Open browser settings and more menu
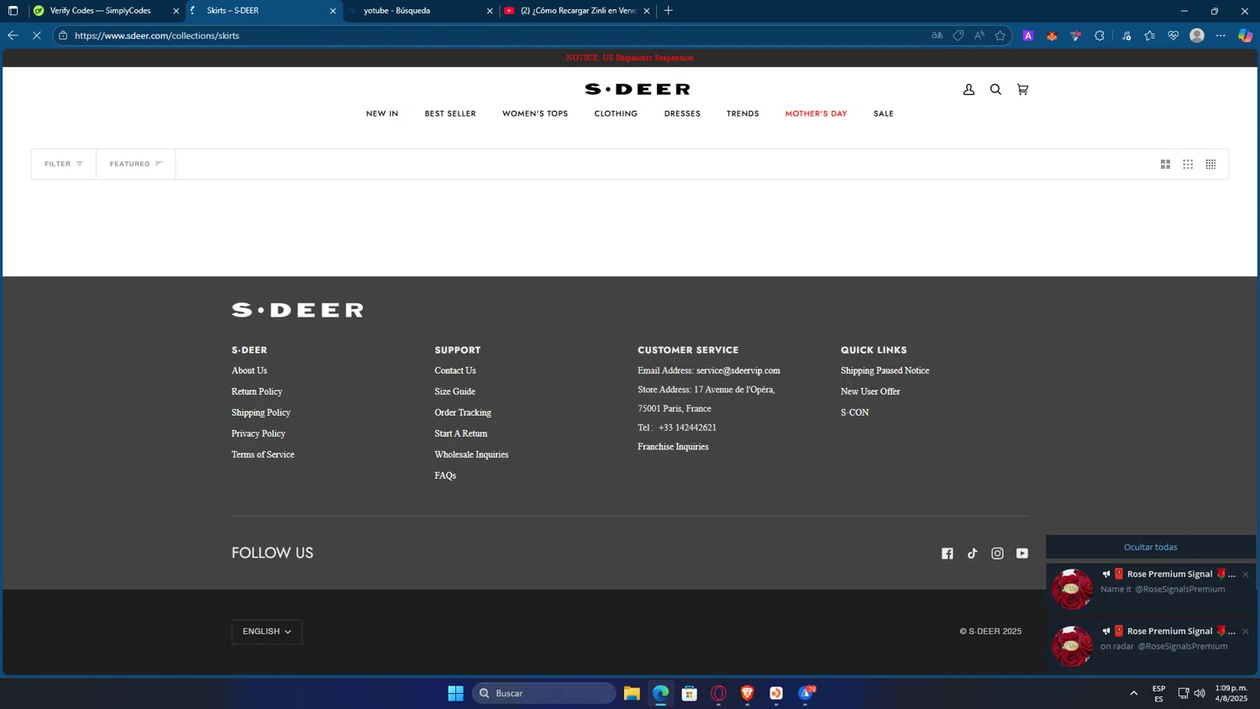This screenshot has height=709, width=1260. [1221, 35]
